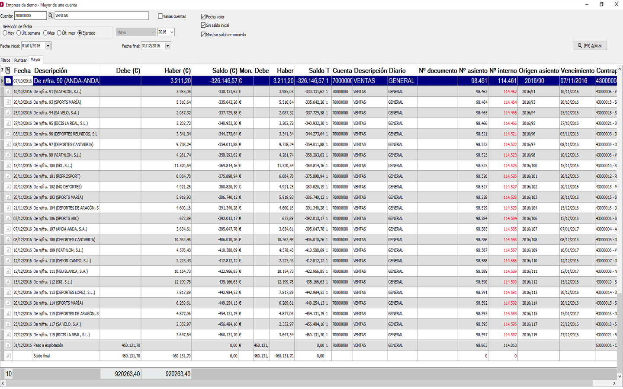This screenshot has height=389, width=623.
Task: Click document icon for n/fra. 91 row
Action: click(x=8, y=92)
